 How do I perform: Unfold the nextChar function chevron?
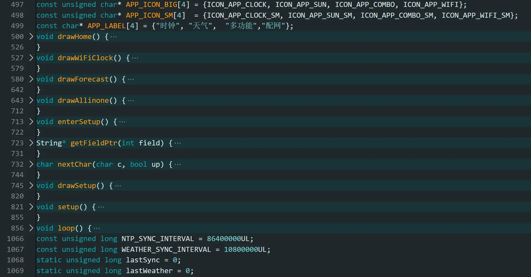(31, 164)
